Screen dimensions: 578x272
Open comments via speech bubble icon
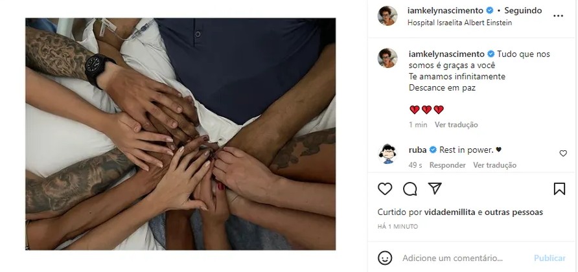pyautogui.click(x=410, y=189)
